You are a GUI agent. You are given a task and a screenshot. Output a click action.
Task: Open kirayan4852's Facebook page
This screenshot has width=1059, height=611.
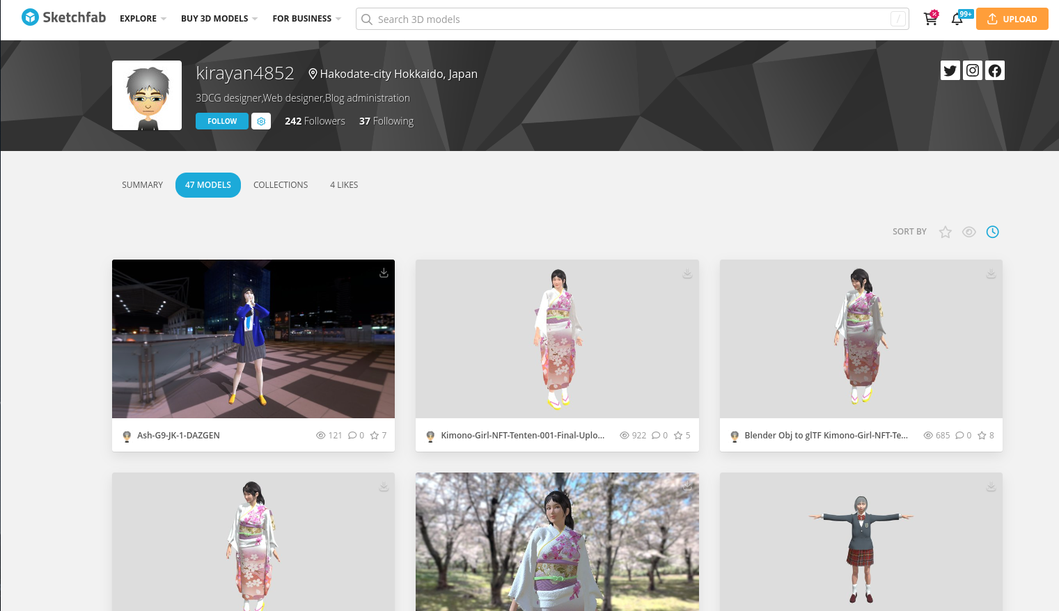point(995,70)
